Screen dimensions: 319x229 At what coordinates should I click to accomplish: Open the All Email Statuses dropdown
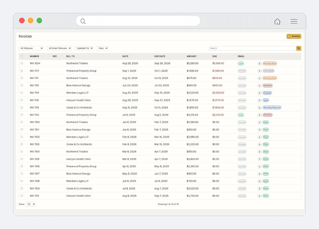(59, 48)
